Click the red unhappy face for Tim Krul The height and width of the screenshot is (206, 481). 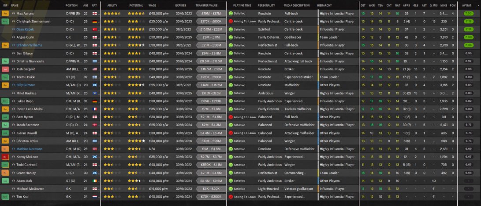click(231, 196)
